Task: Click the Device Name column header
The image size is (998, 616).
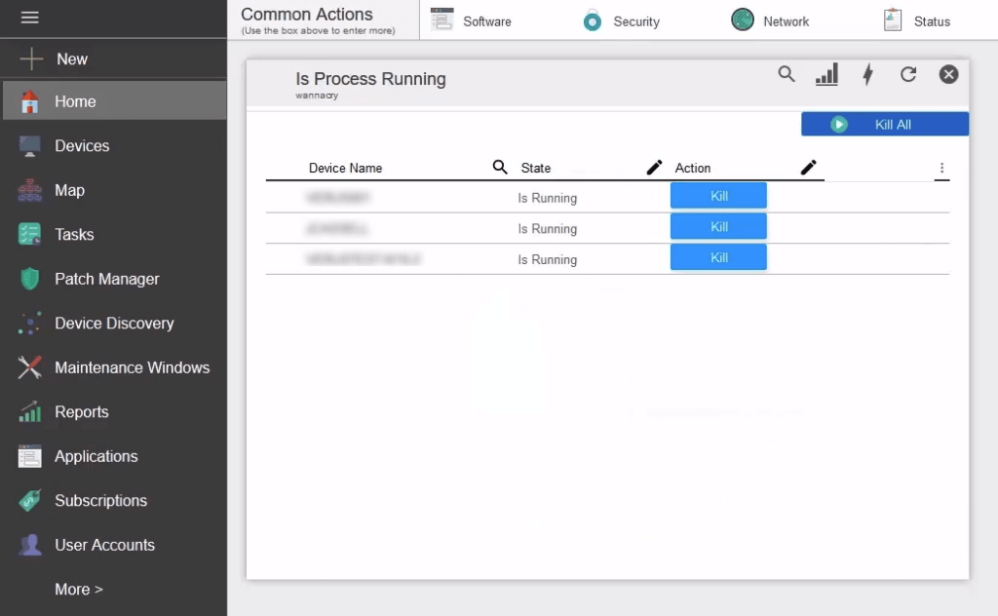Action: (346, 168)
